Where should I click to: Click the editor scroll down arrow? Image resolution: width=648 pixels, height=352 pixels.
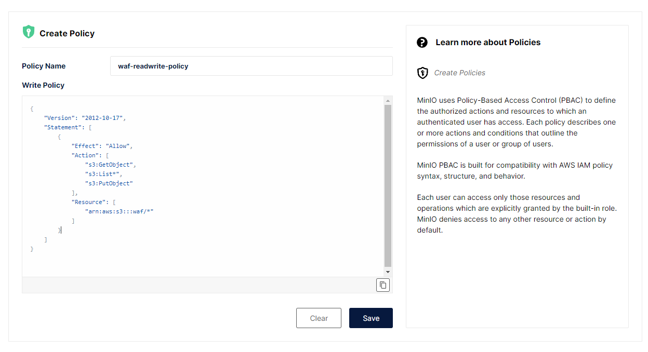click(388, 272)
